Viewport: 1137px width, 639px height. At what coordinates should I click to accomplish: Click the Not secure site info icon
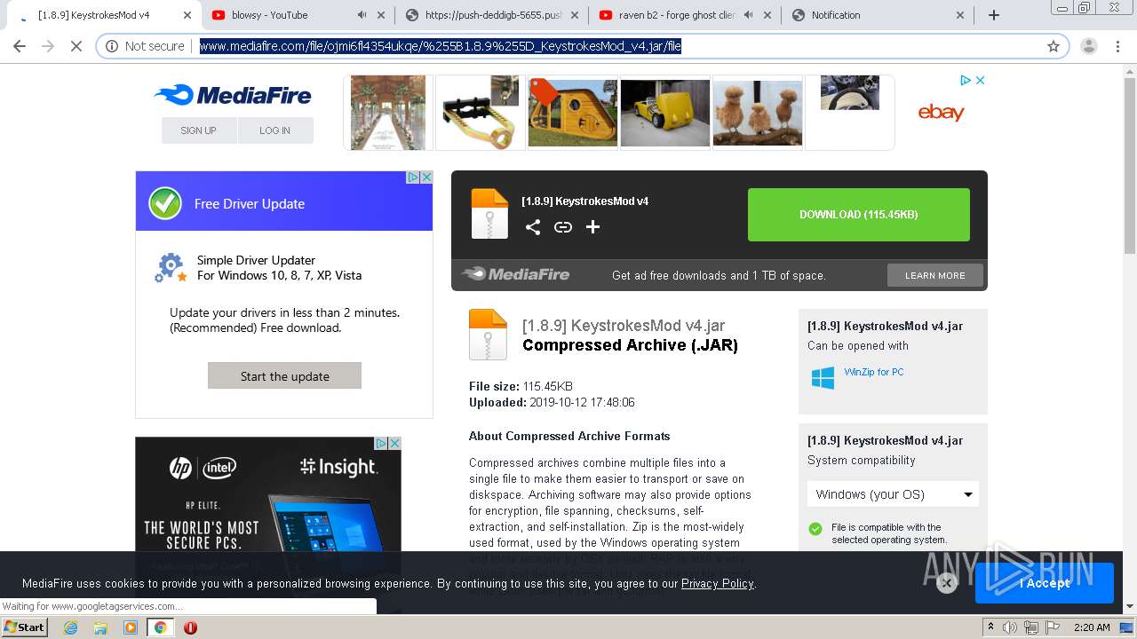click(112, 46)
